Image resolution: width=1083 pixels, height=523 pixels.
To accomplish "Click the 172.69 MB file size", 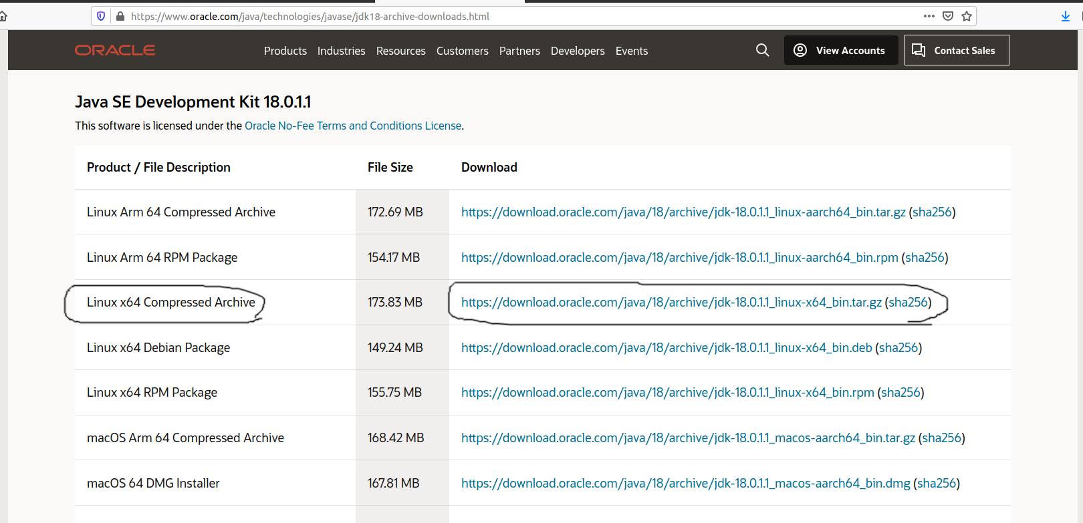I will coord(395,212).
